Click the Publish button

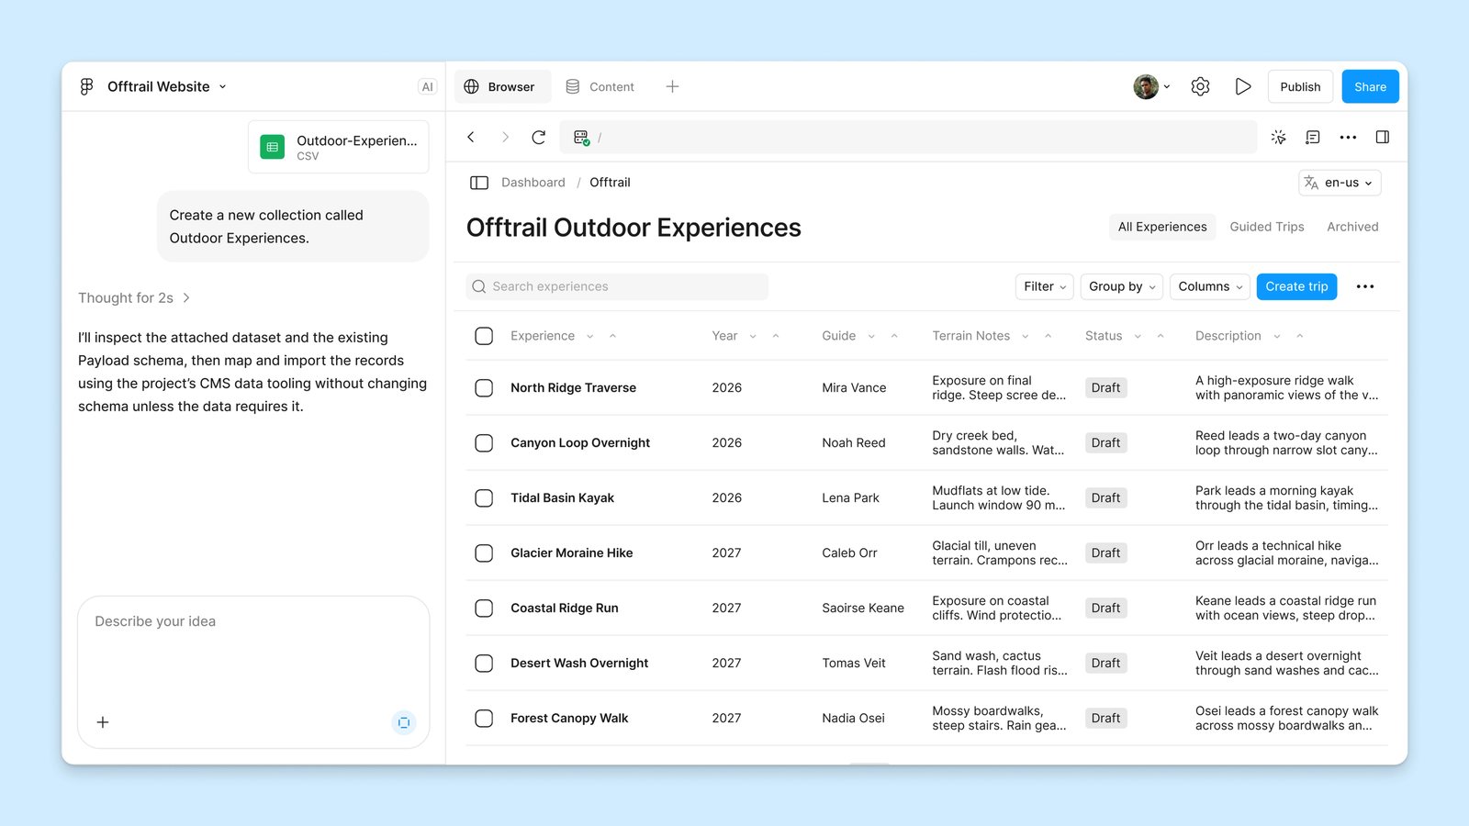[1300, 86]
